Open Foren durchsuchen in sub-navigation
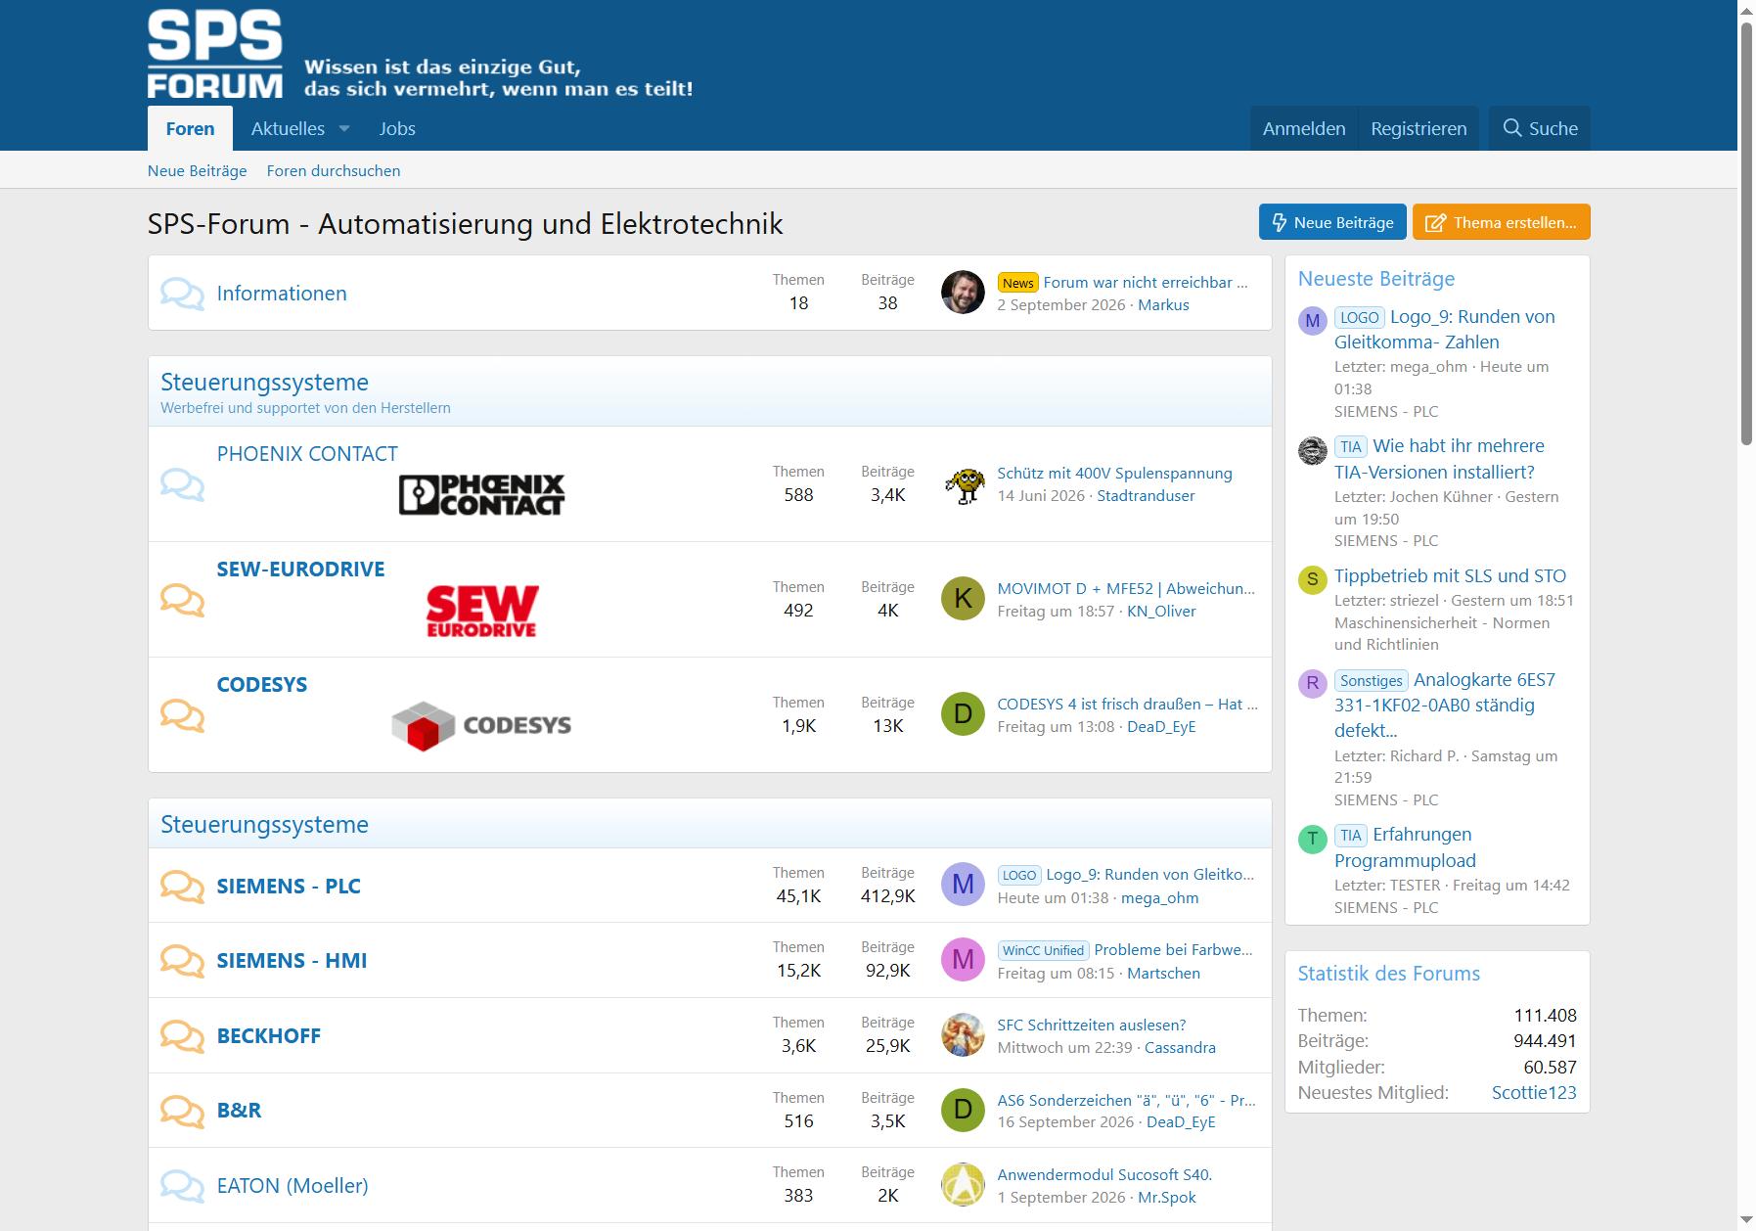Viewport: 1756px width, 1231px height. tap(334, 170)
